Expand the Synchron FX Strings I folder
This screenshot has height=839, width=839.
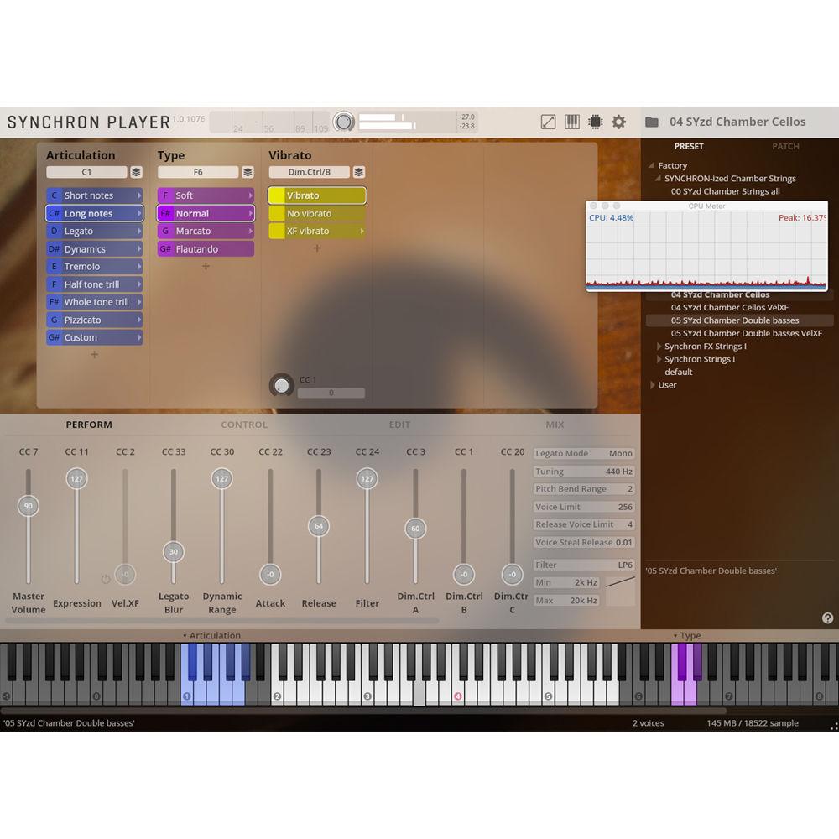(659, 347)
